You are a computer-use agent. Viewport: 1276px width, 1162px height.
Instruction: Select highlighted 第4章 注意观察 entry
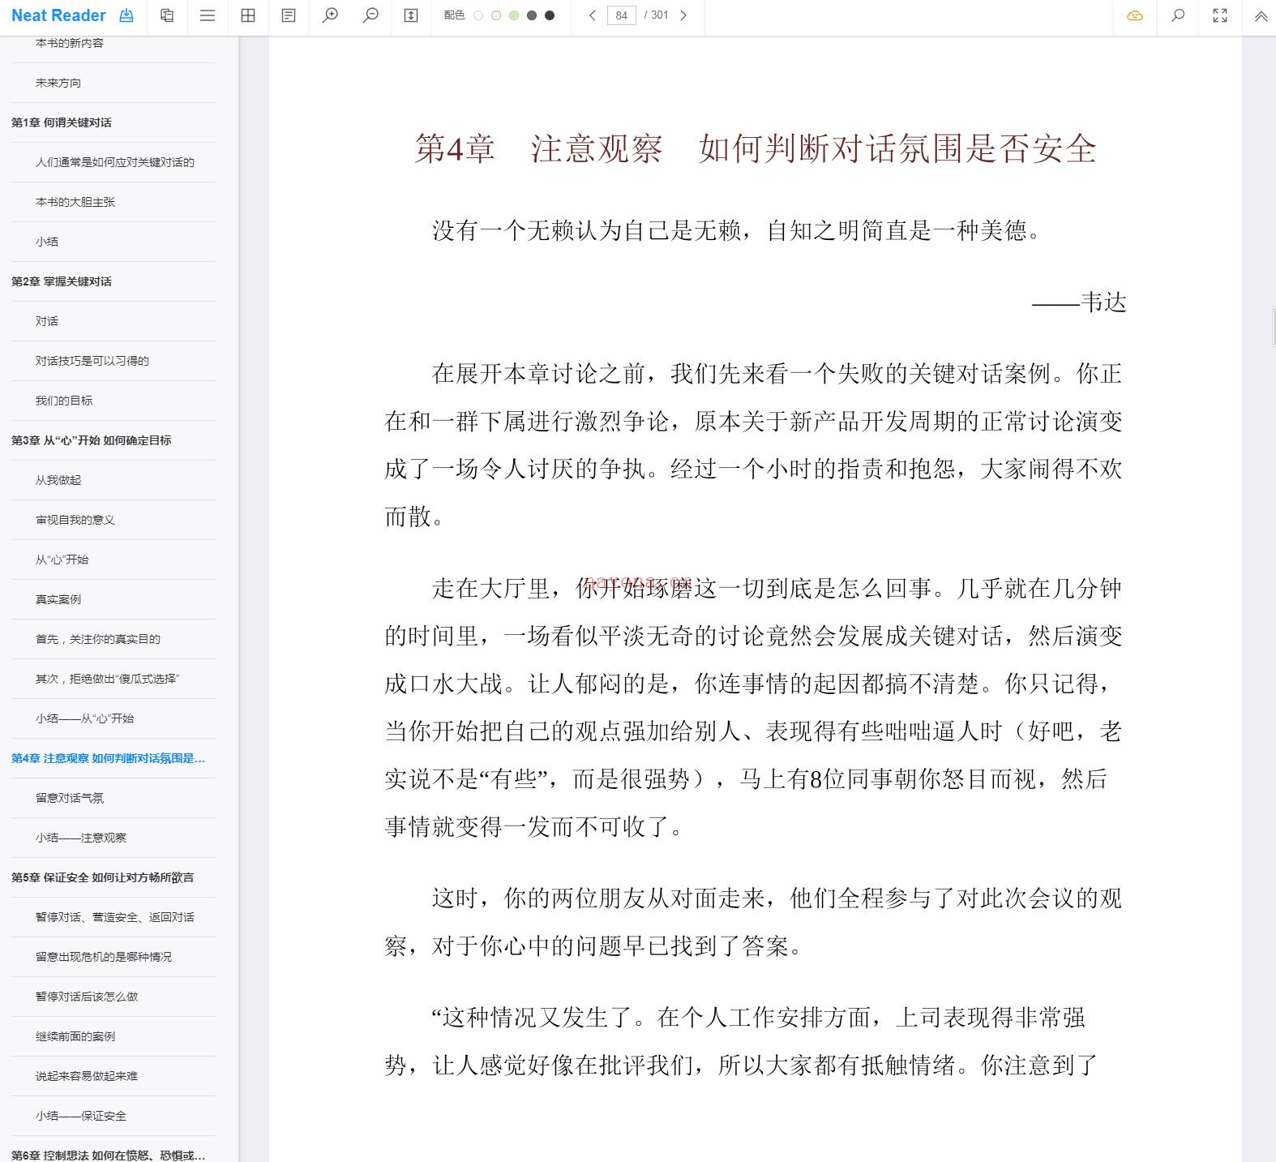point(109,758)
